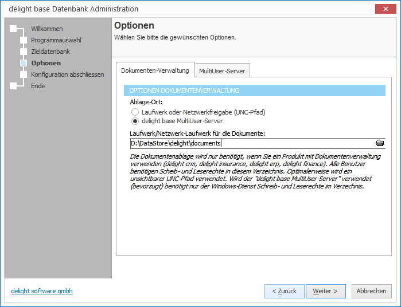Click 'Wählen Sie bitte die gewünschten Optionen.' text
401x307 pixels.
tap(175, 37)
